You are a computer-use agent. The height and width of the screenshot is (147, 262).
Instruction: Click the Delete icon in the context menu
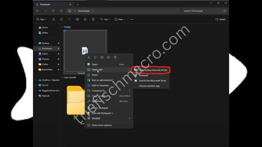pos(115,57)
